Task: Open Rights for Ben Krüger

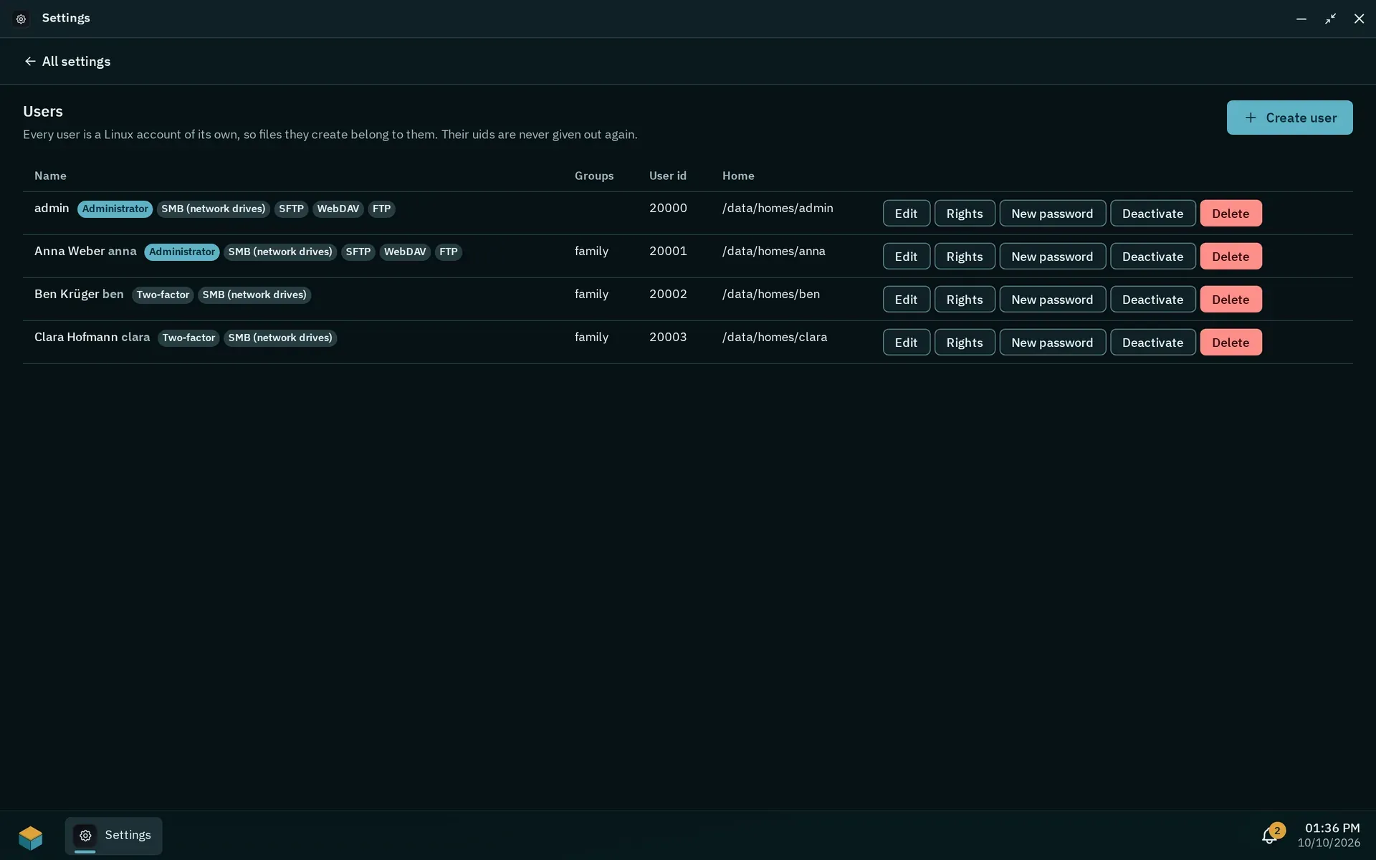Action: tap(965, 300)
